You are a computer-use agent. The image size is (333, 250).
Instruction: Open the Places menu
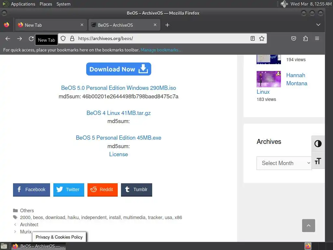coord(46,4)
